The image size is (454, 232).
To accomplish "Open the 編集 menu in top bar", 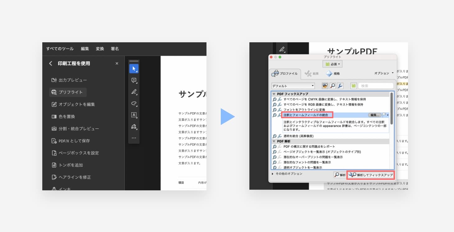I will pyautogui.click(x=85, y=49).
